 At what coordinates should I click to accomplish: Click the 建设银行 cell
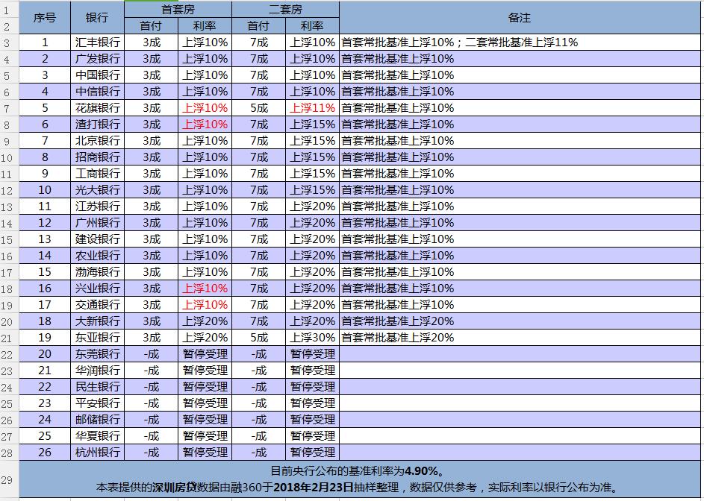[97, 239]
